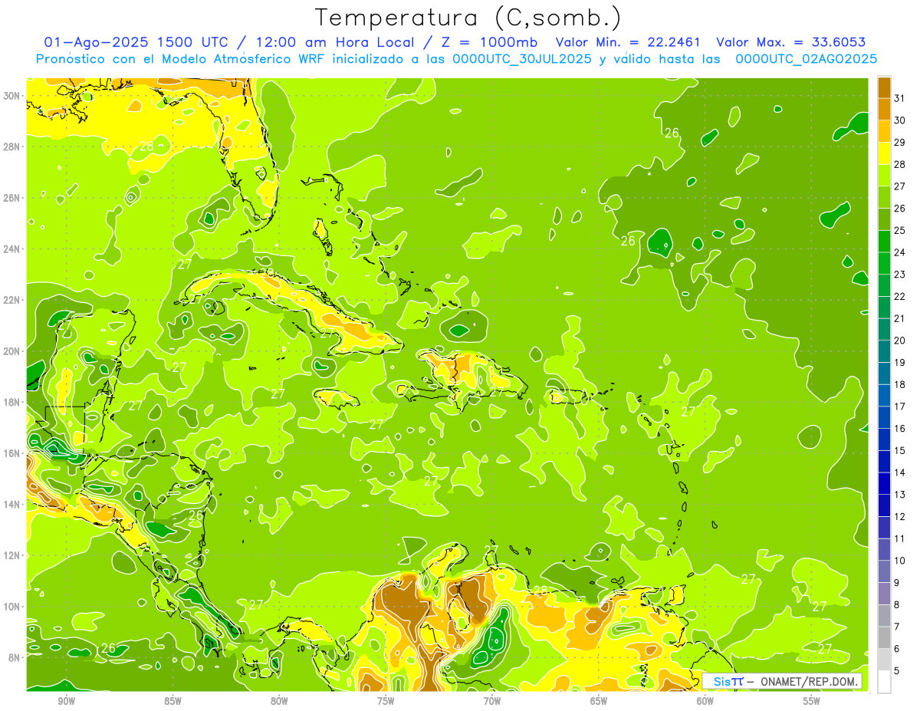Pick the purple legend band between 9 and 10
The height and width of the screenshot is (711, 920).
point(884,571)
